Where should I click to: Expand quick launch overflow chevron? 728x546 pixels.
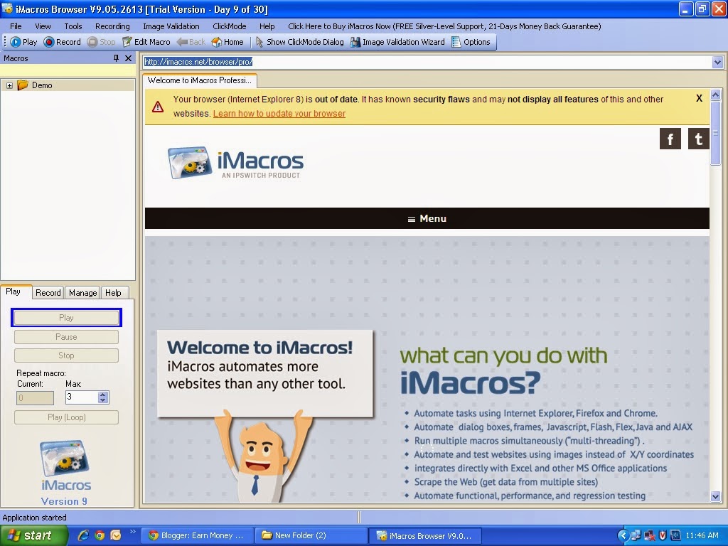pos(132,531)
